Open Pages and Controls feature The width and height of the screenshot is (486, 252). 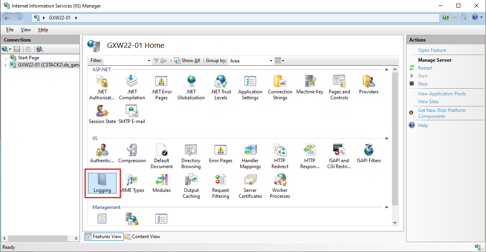coord(339,87)
